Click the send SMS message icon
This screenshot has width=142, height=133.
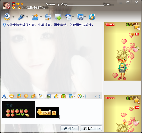coord(48,17)
